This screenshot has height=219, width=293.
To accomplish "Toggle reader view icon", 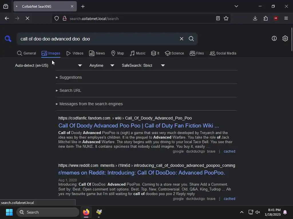I will coord(218,18).
